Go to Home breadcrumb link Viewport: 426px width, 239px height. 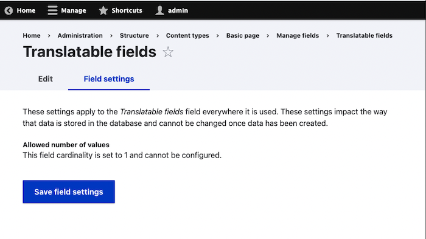[x=32, y=36]
